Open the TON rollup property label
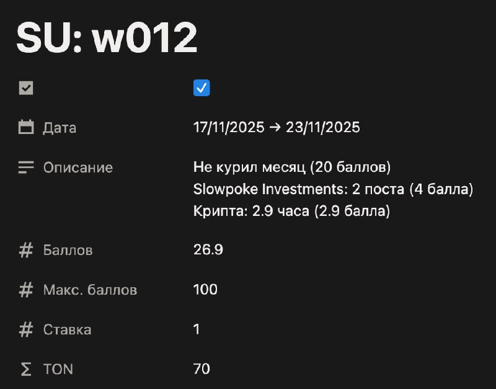 click(x=58, y=369)
